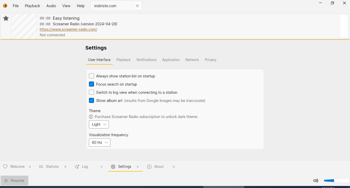Open the screamer-radio.com link
Viewport: 350px width, 188px height.
click(x=68, y=29)
